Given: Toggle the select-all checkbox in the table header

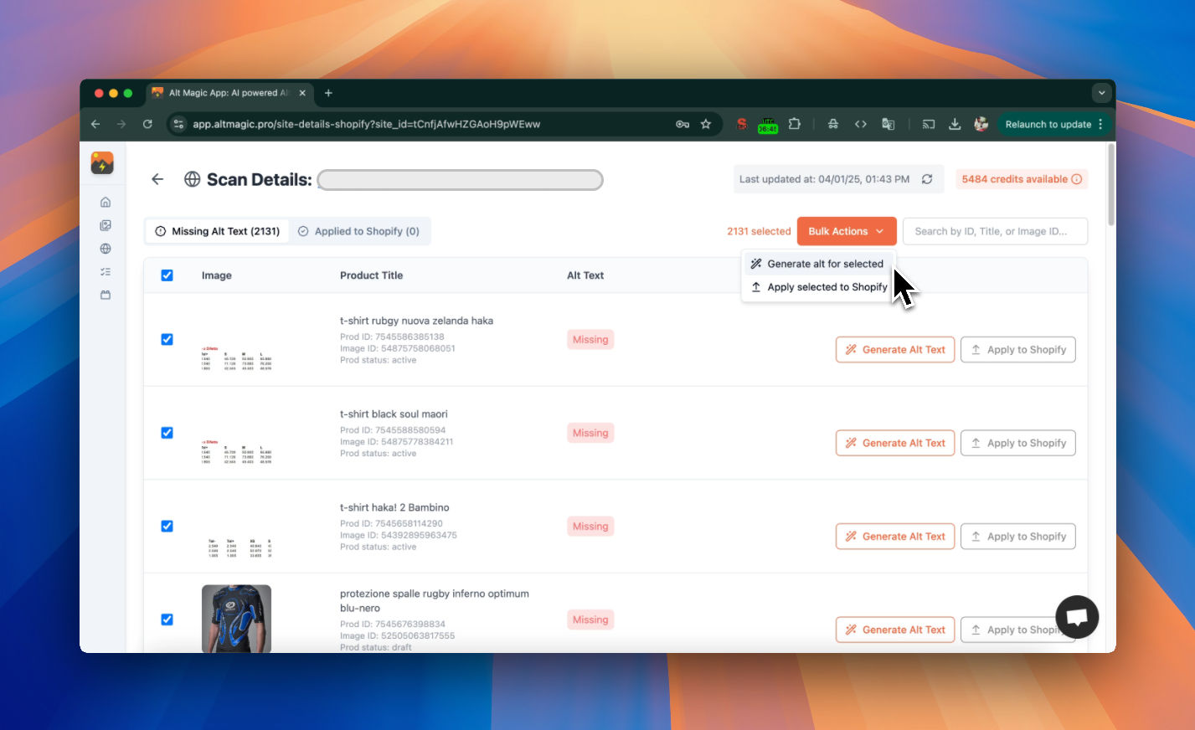Looking at the screenshot, I should point(167,275).
